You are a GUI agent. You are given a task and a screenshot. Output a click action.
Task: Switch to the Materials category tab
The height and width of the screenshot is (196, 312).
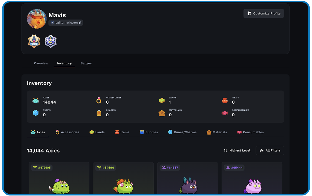[x=217, y=132]
